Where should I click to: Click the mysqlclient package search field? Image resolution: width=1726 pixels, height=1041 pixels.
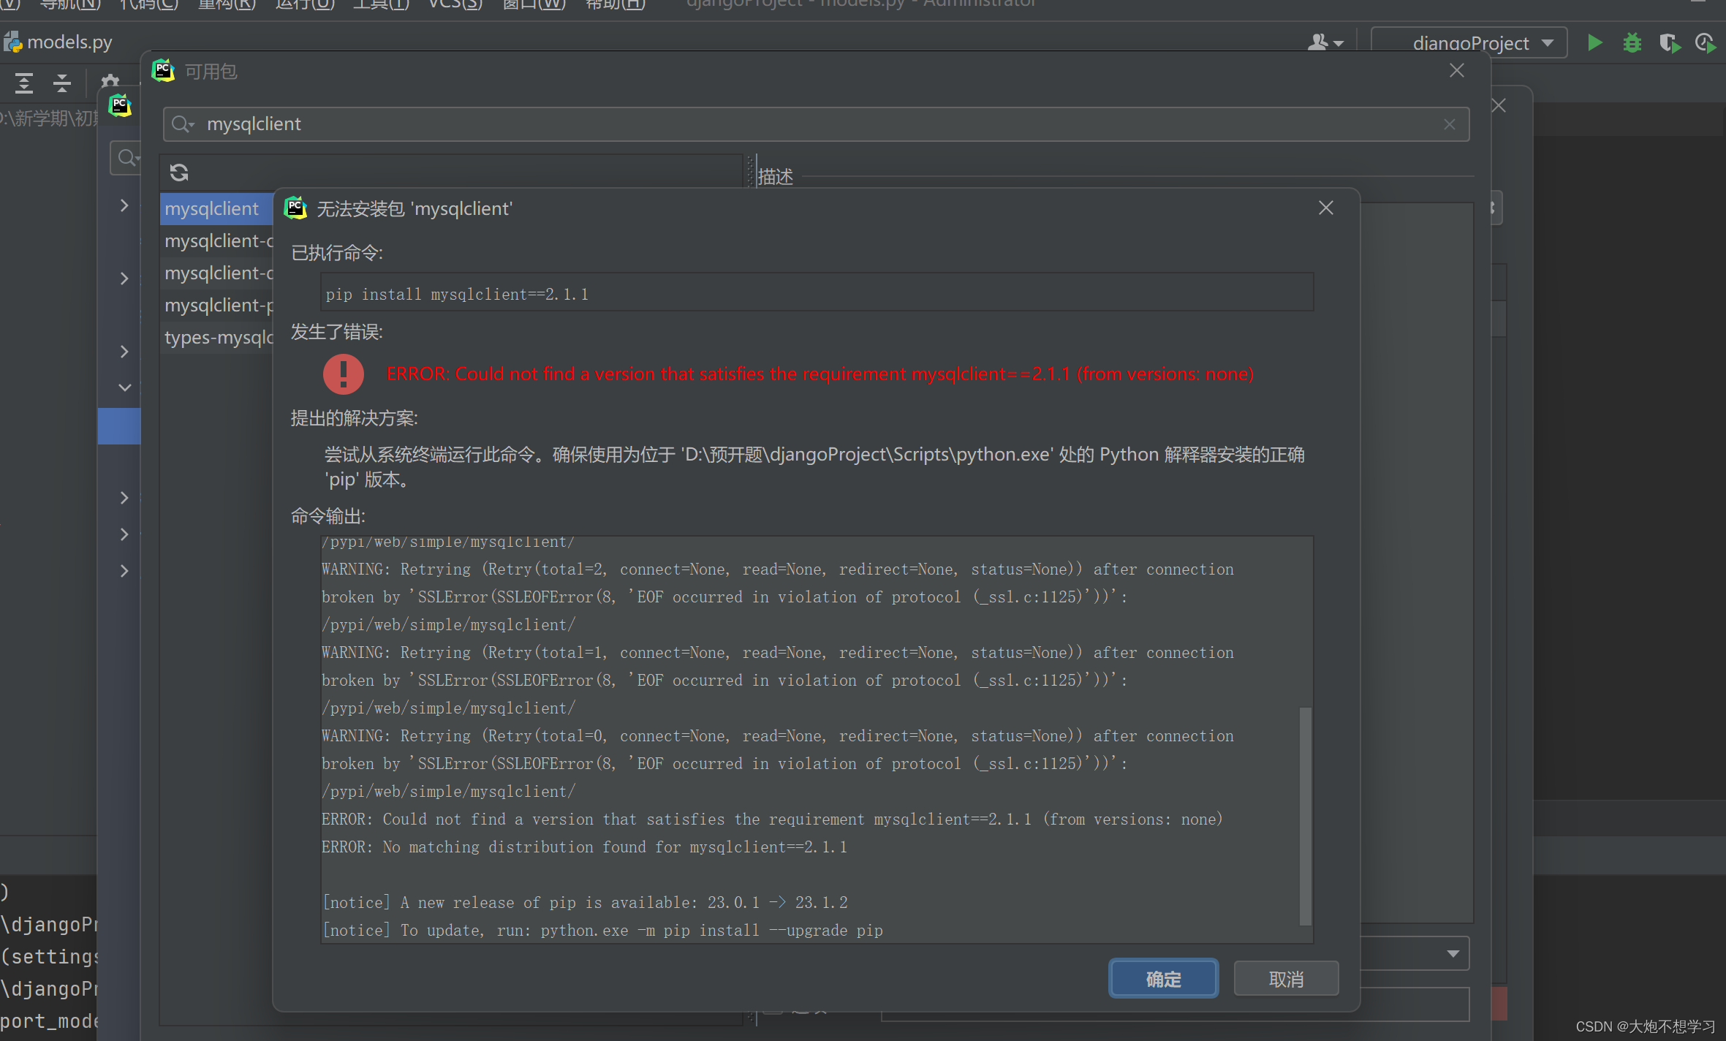(816, 124)
